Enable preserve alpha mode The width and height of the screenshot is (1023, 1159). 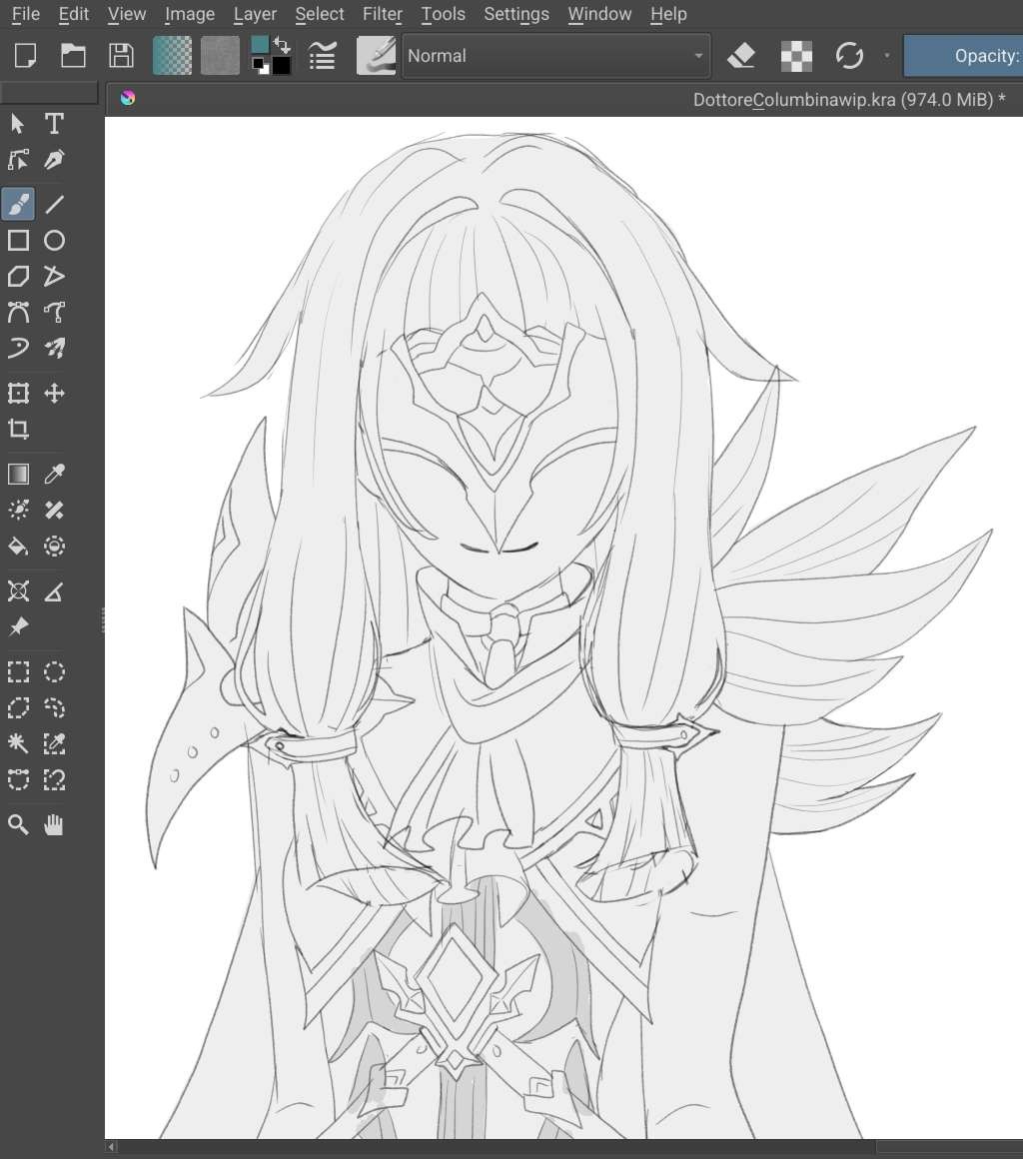pos(795,56)
